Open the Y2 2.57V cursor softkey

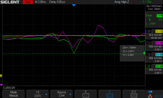[38, 94]
